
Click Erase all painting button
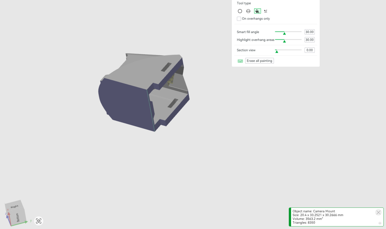pyautogui.click(x=259, y=61)
